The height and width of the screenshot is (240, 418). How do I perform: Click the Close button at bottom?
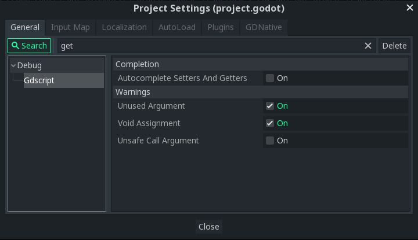click(208, 227)
